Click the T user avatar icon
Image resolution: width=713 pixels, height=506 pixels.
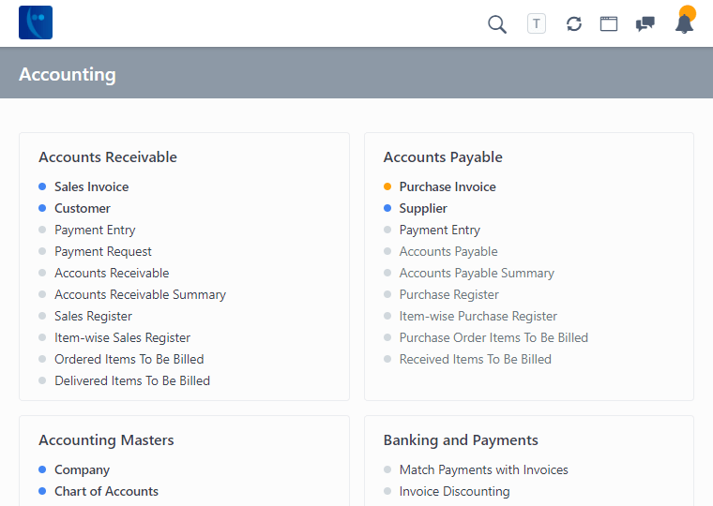coord(537,24)
